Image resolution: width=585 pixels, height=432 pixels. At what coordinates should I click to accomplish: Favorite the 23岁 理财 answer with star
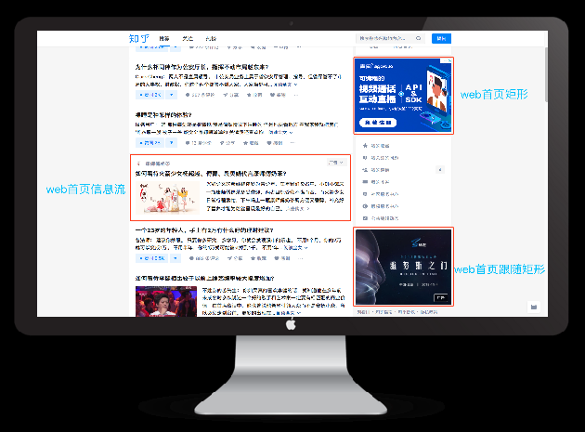click(x=258, y=258)
